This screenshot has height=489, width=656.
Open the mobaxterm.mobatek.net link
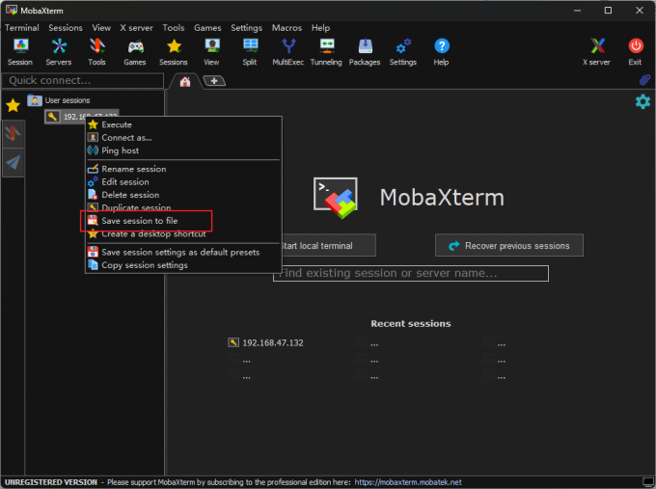pyautogui.click(x=408, y=482)
